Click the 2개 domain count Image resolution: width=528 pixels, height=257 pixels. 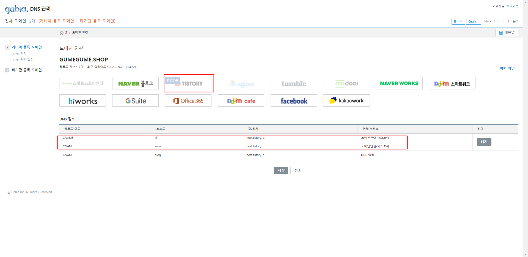pyautogui.click(x=32, y=21)
